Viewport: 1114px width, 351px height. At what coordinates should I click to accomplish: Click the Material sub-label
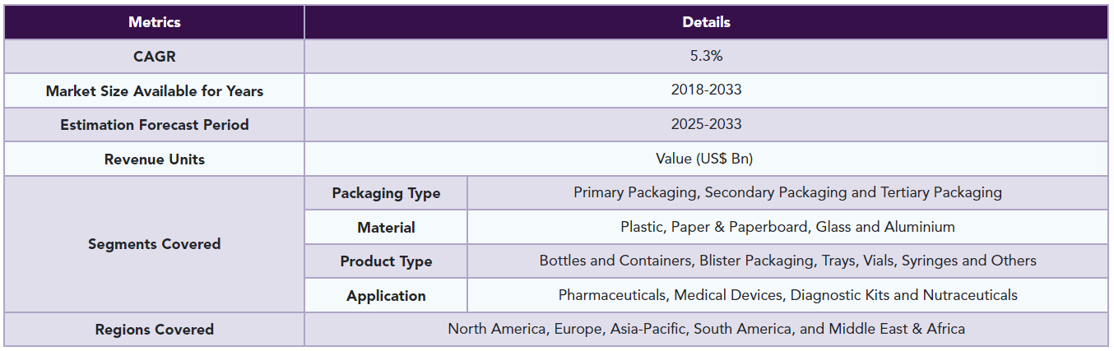(386, 228)
